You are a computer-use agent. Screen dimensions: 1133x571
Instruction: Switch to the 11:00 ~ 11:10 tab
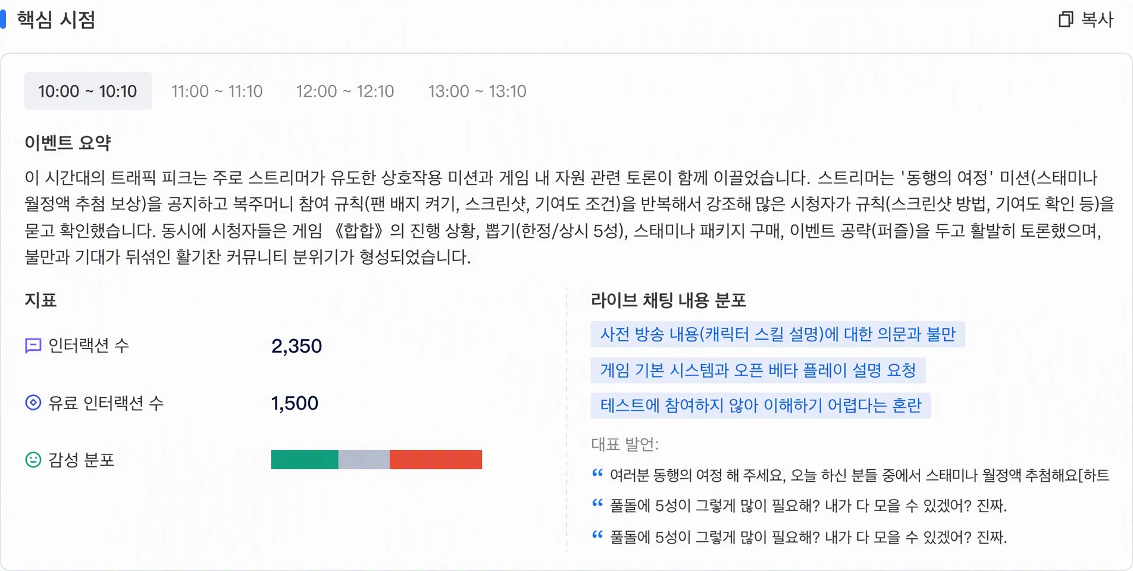point(217,91)
